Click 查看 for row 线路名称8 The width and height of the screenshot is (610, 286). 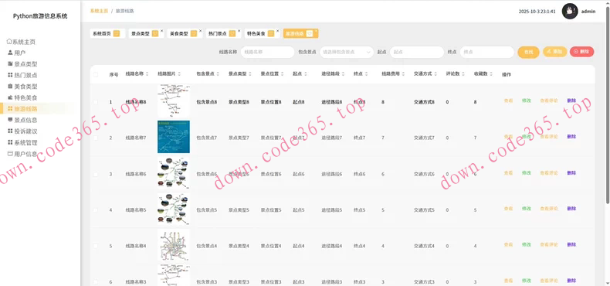tap(508, 100)
